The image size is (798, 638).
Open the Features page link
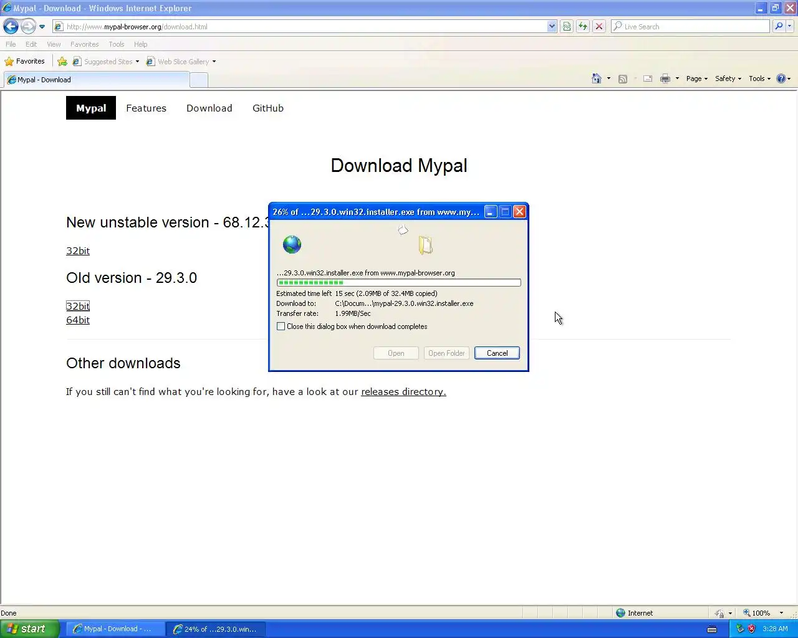[x=146, y=108]
